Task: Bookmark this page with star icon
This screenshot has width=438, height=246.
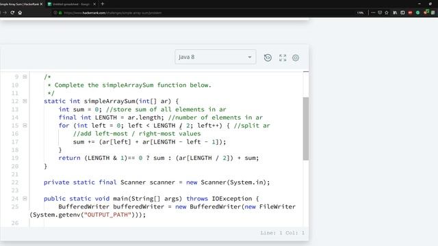Action: [387, 12]
